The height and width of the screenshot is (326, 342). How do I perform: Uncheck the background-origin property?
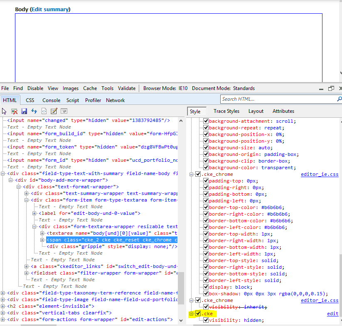tap(206, 154)
